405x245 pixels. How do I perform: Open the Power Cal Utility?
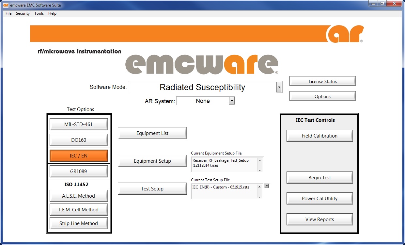pyautogui.click(x=319, y=199)
